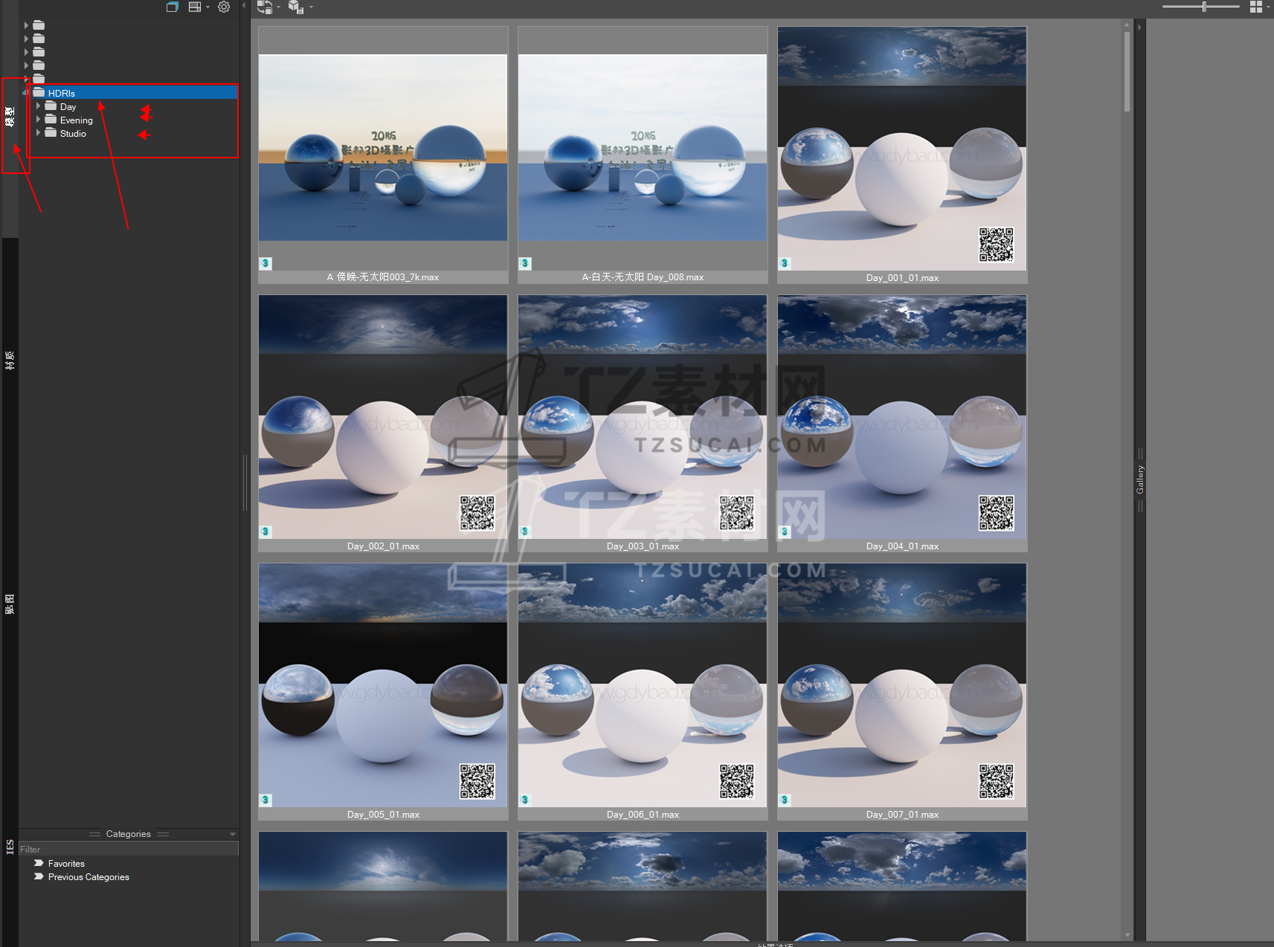
Task: Select the Day_003_01.max thumbnail
Action: 643,423
